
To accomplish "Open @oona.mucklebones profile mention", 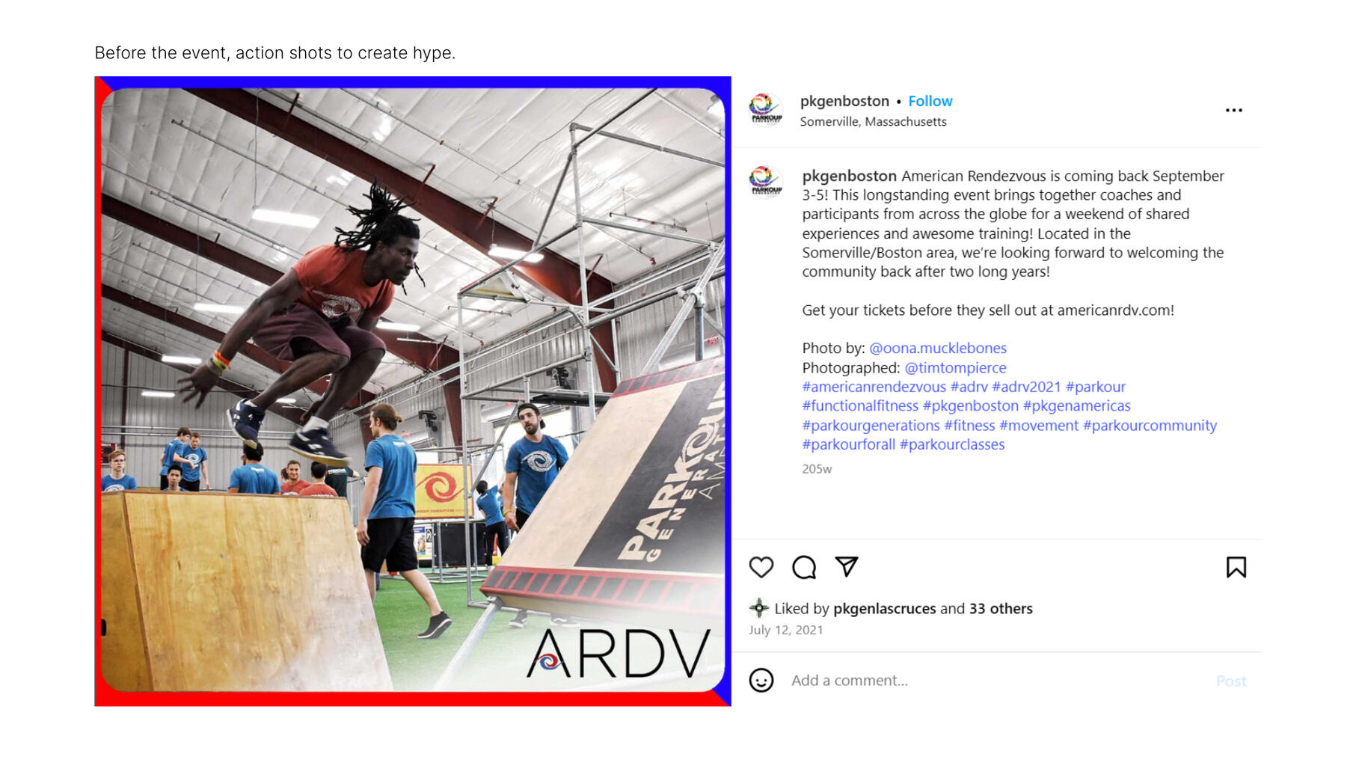I will tap(937, 348).
